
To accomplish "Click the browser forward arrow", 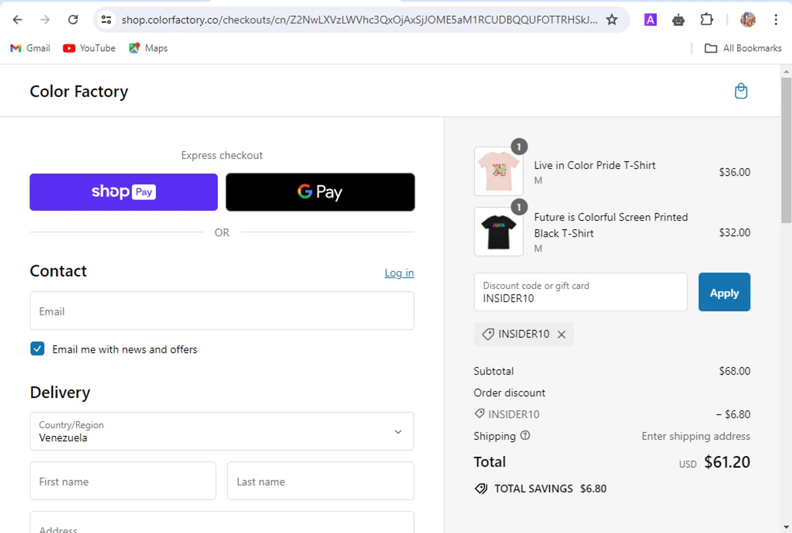I will pyautogui.click(x=45, y=20).
